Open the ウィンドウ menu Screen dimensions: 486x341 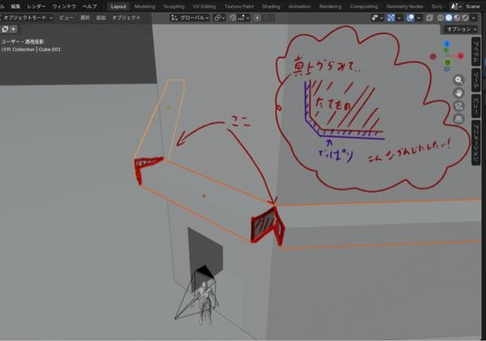[x=64, y=6]
